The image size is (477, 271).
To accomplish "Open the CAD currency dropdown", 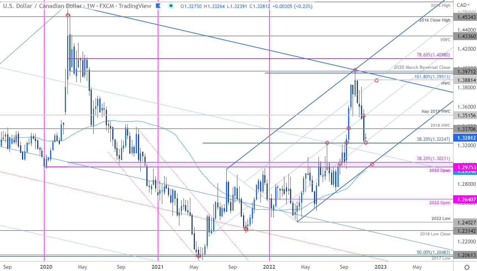I will pos(464,5).
